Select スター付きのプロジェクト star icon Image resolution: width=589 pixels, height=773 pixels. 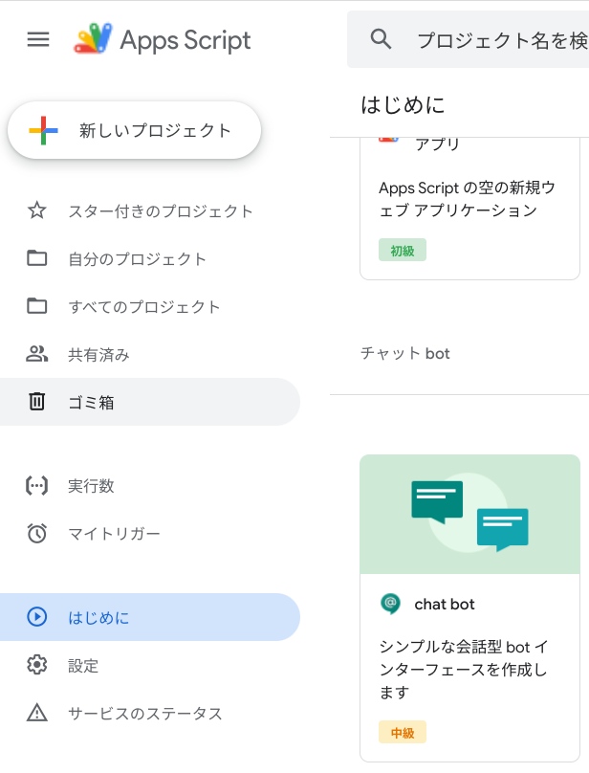click(36, 211)
